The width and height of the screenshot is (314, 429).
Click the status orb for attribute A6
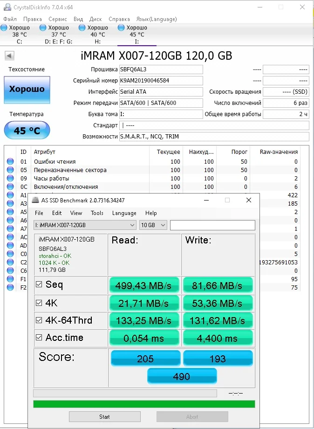[x=10, y=220]
